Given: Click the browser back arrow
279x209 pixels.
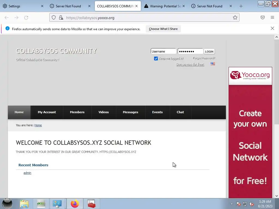Looking at the screenshot, I should pos(7,18).
